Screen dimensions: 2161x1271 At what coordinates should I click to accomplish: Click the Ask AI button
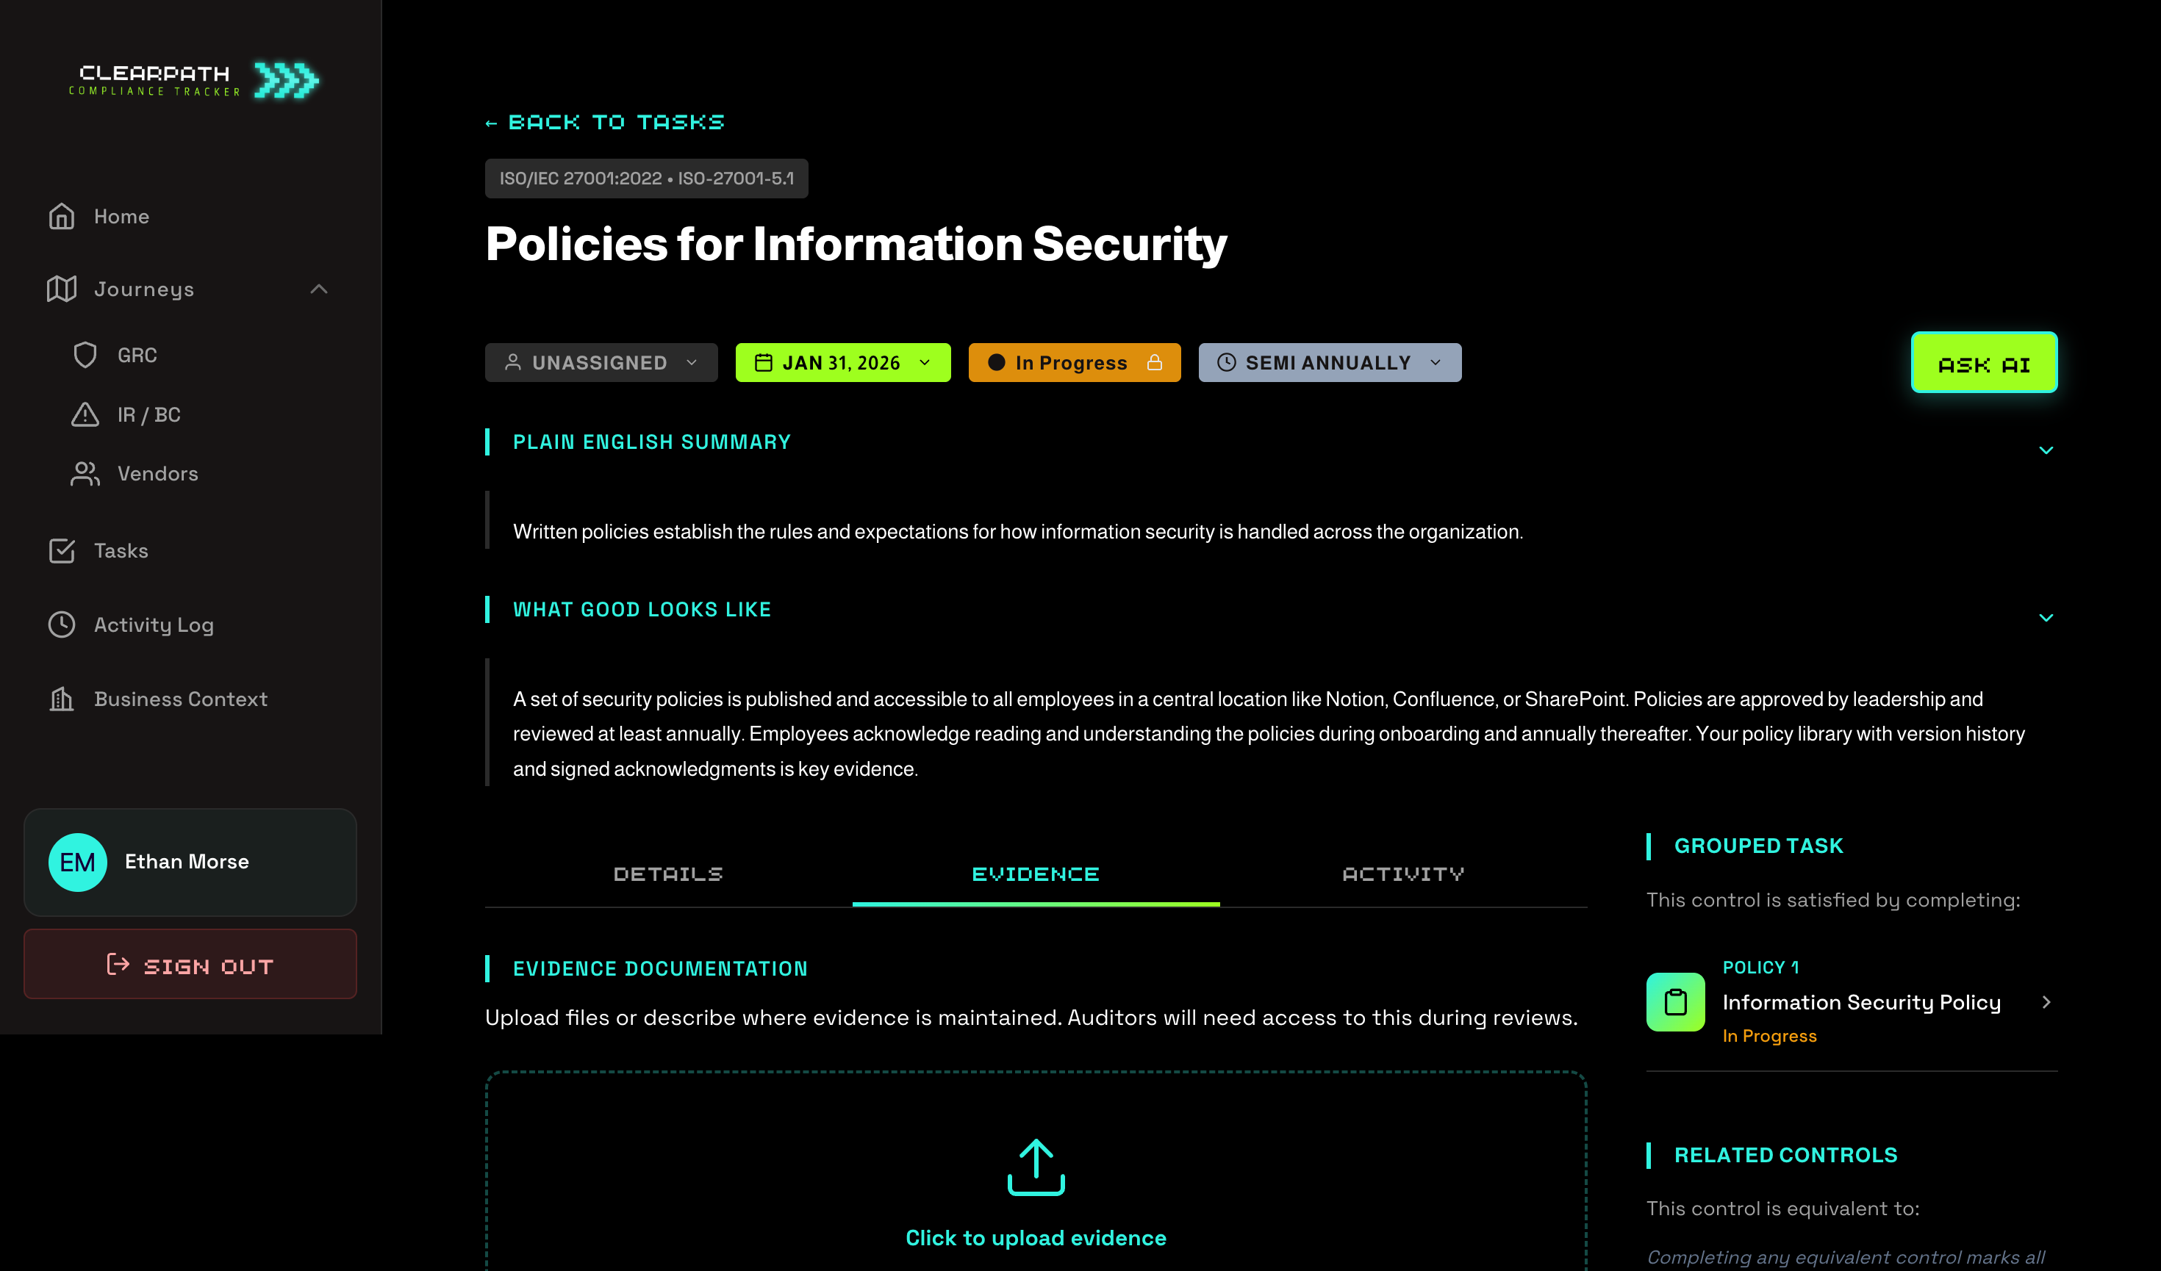tap(1983, 364)
